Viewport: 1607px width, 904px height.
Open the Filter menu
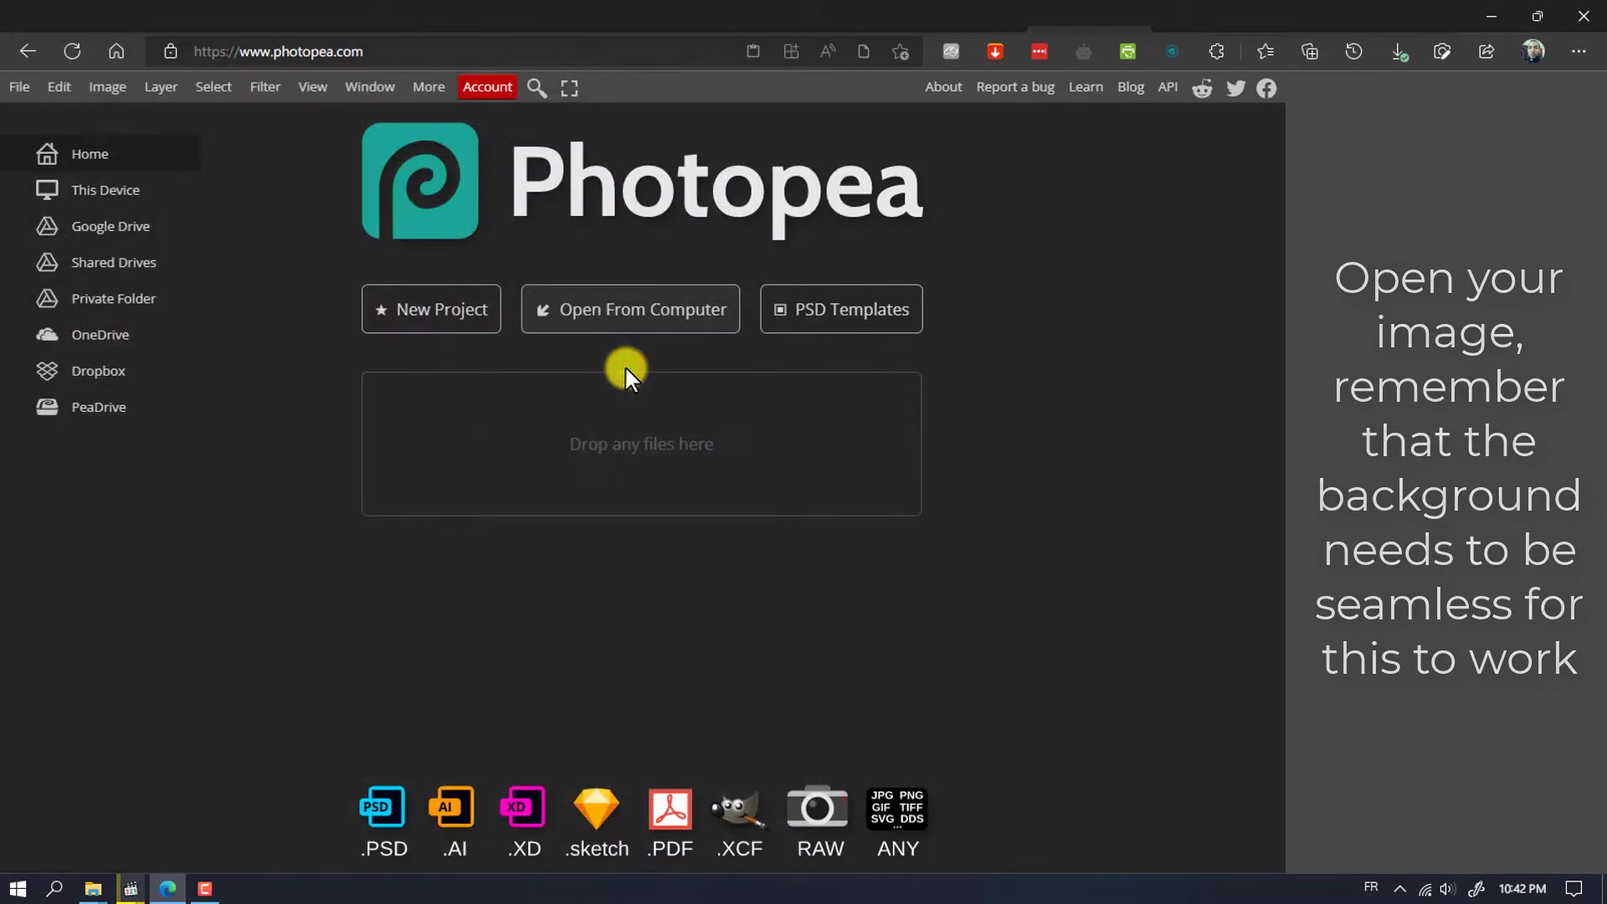click(264, 87)
